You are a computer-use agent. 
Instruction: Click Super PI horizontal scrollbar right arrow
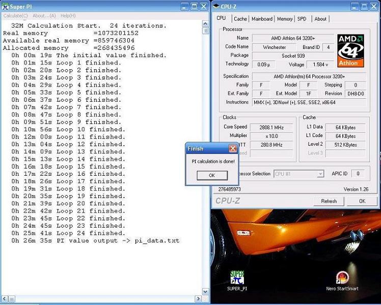tap(198, 298)
